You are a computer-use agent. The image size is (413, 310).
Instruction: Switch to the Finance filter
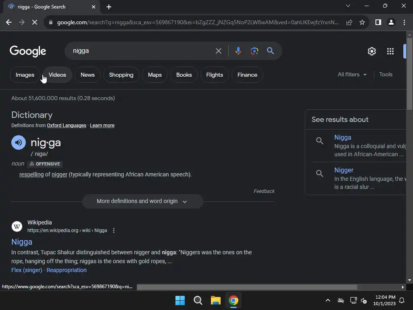point(247,75)
